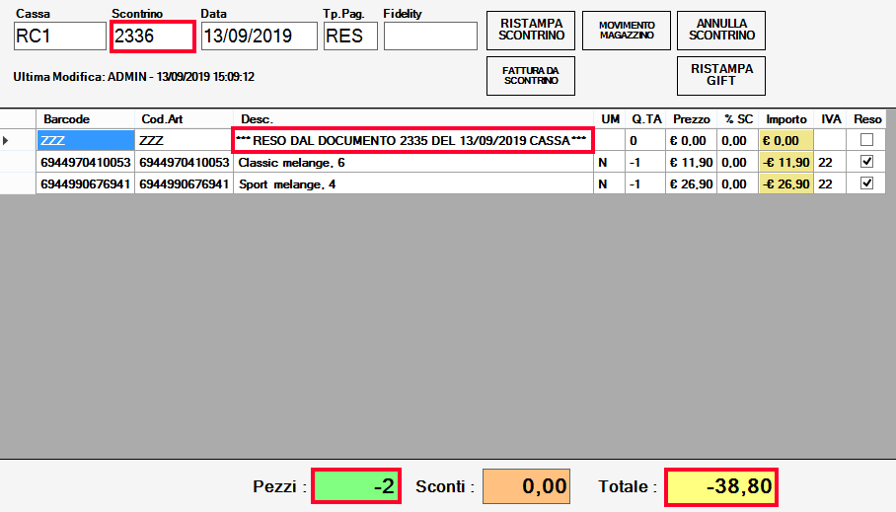This screenshot has width=896, height=512.
Task: Click Fattura da Scontrino button
Action: (531, 75)
